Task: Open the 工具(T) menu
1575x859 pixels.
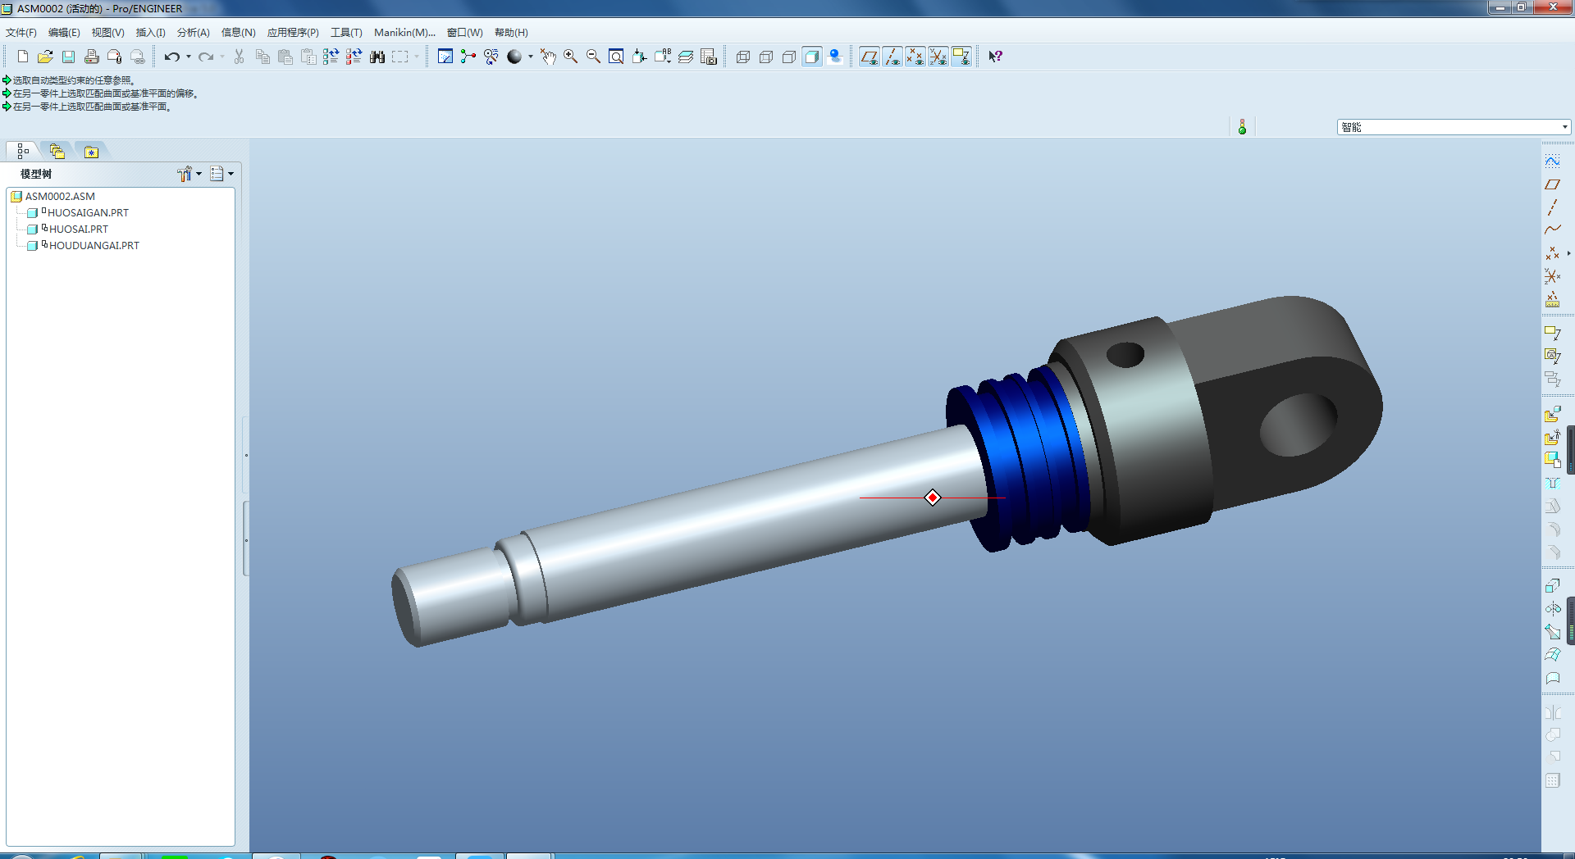Action: [346, 33]
